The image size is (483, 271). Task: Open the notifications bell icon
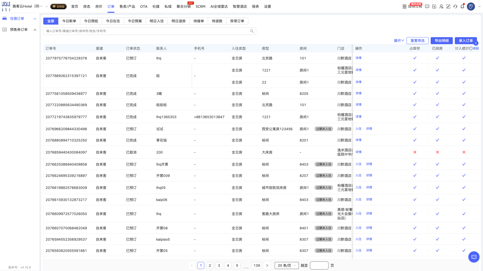pos(462,7)
